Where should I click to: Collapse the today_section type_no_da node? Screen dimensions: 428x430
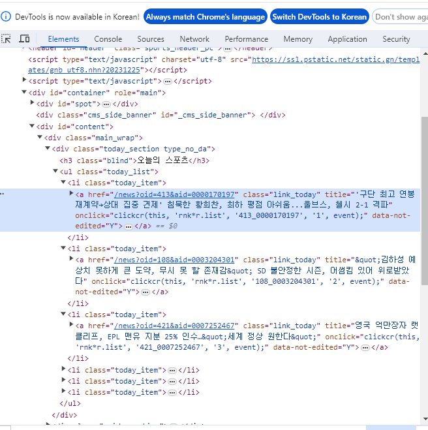[x=48, y=148]
